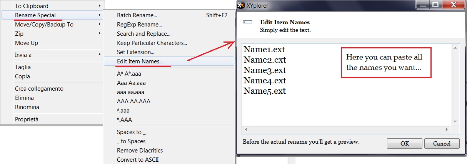
Task: Click the XYplorer title bar logo icon
Action: click(241, 6)
